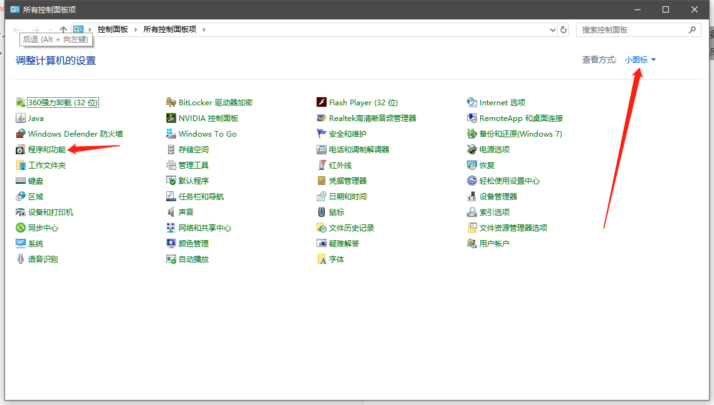
Task: Open the 自动播放 link
Action: click(x=193, y=259)
